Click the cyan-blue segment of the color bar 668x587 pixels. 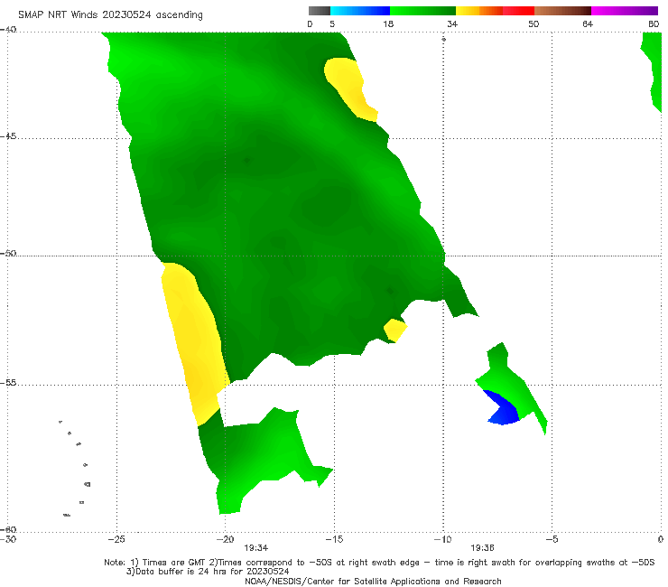[360, 11]
